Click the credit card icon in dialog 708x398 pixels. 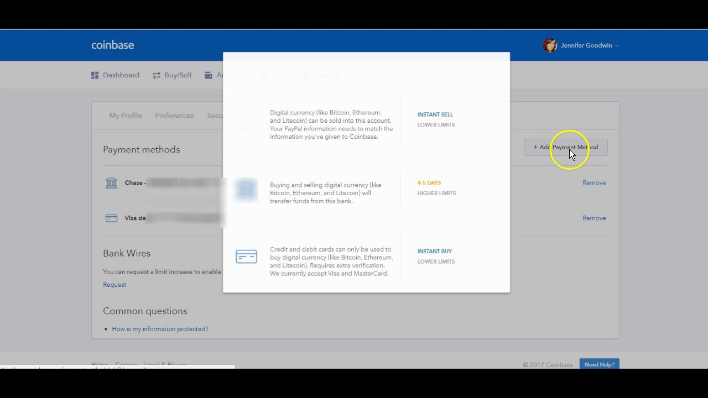point(246,256)
